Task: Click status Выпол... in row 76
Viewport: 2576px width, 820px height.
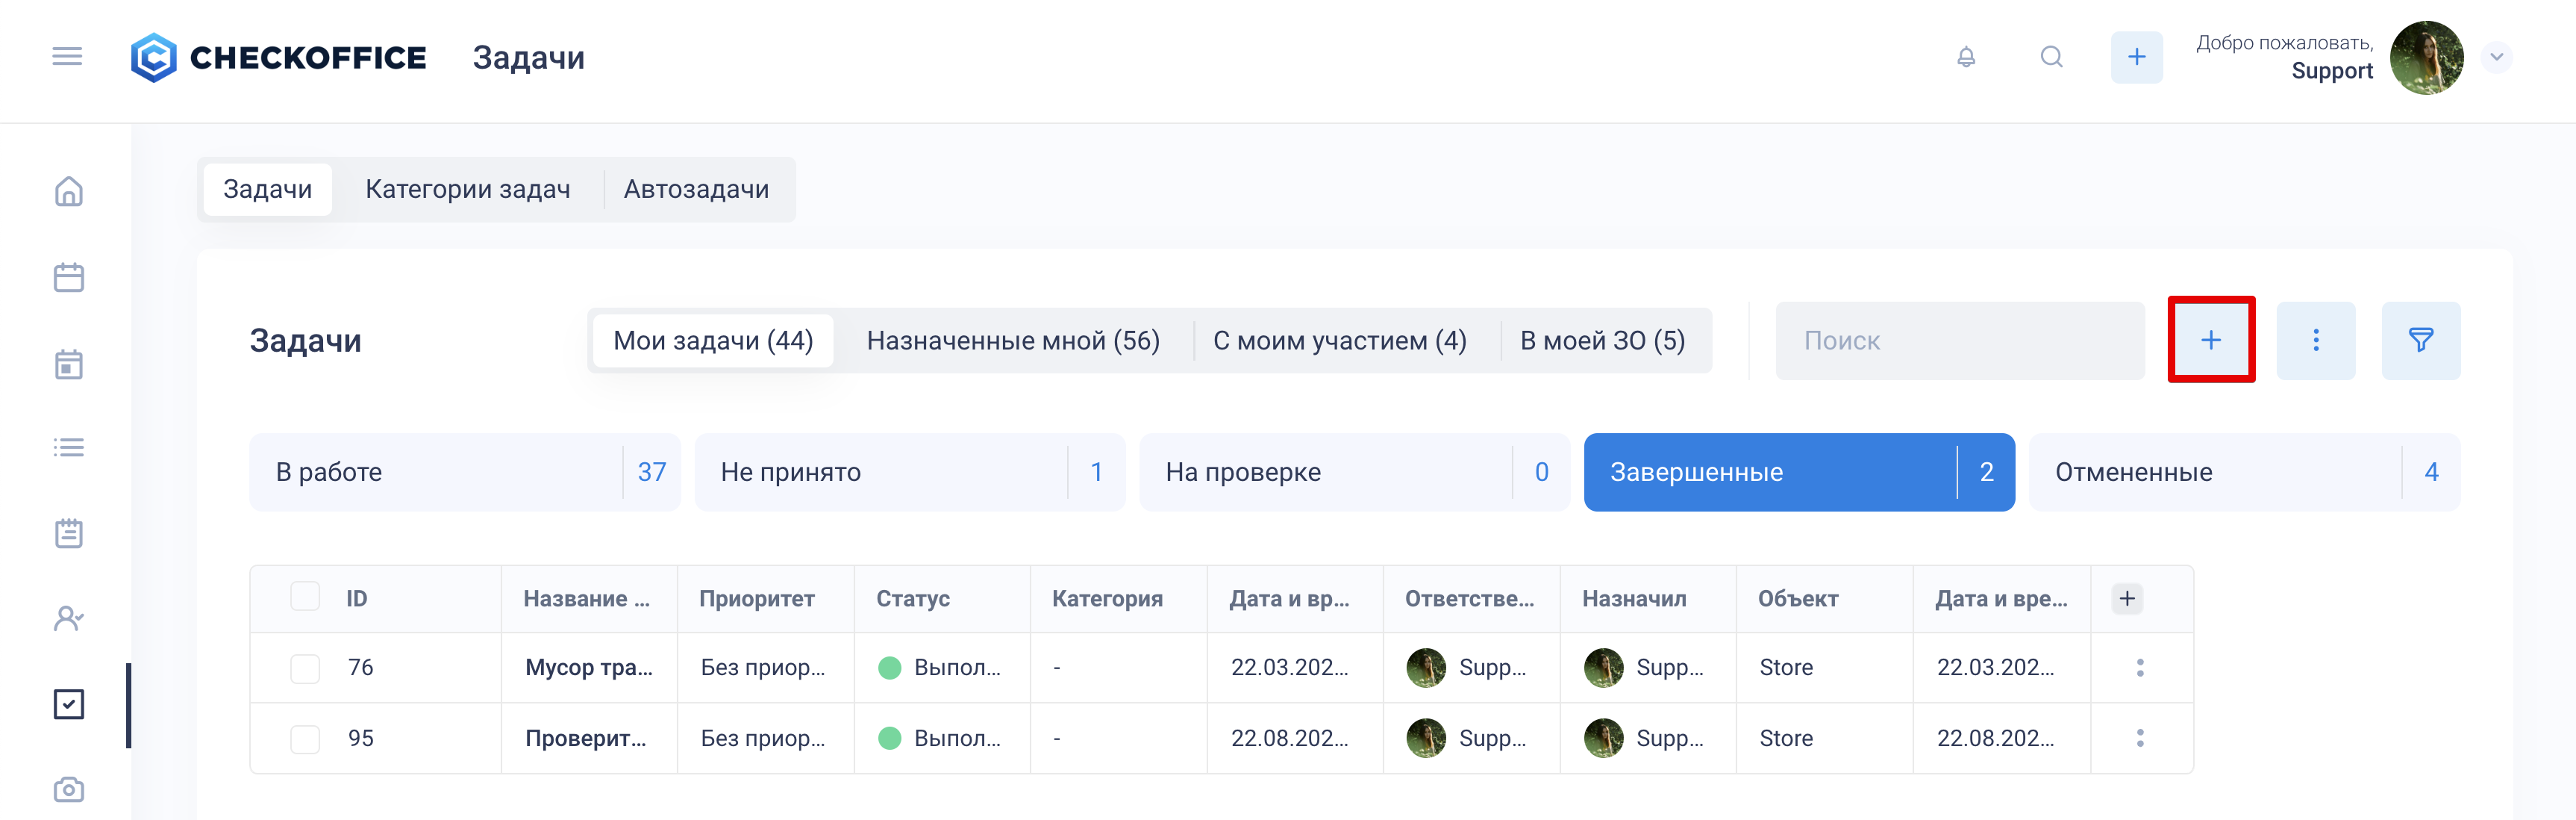Action: coord(940,668)
